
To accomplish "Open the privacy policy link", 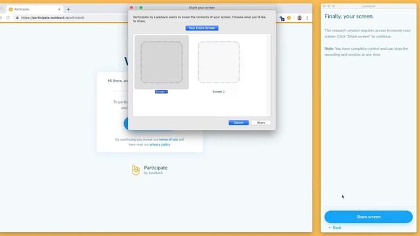I will (x=159, y=144).
